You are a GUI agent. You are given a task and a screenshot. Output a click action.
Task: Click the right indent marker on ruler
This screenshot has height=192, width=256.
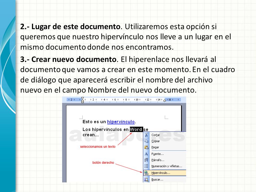coord(165,100)
